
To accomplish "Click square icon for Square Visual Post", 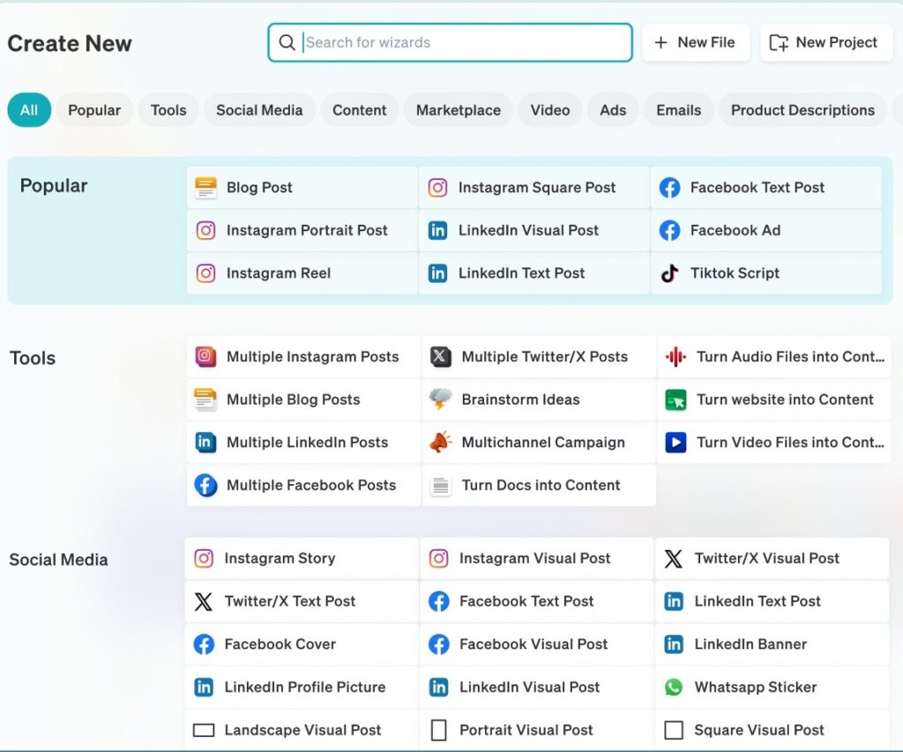I will click(x=674, y=730).
